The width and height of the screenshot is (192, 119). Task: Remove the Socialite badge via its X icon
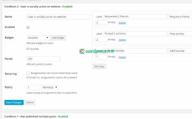pyautogui.click(x=28, y=49)
